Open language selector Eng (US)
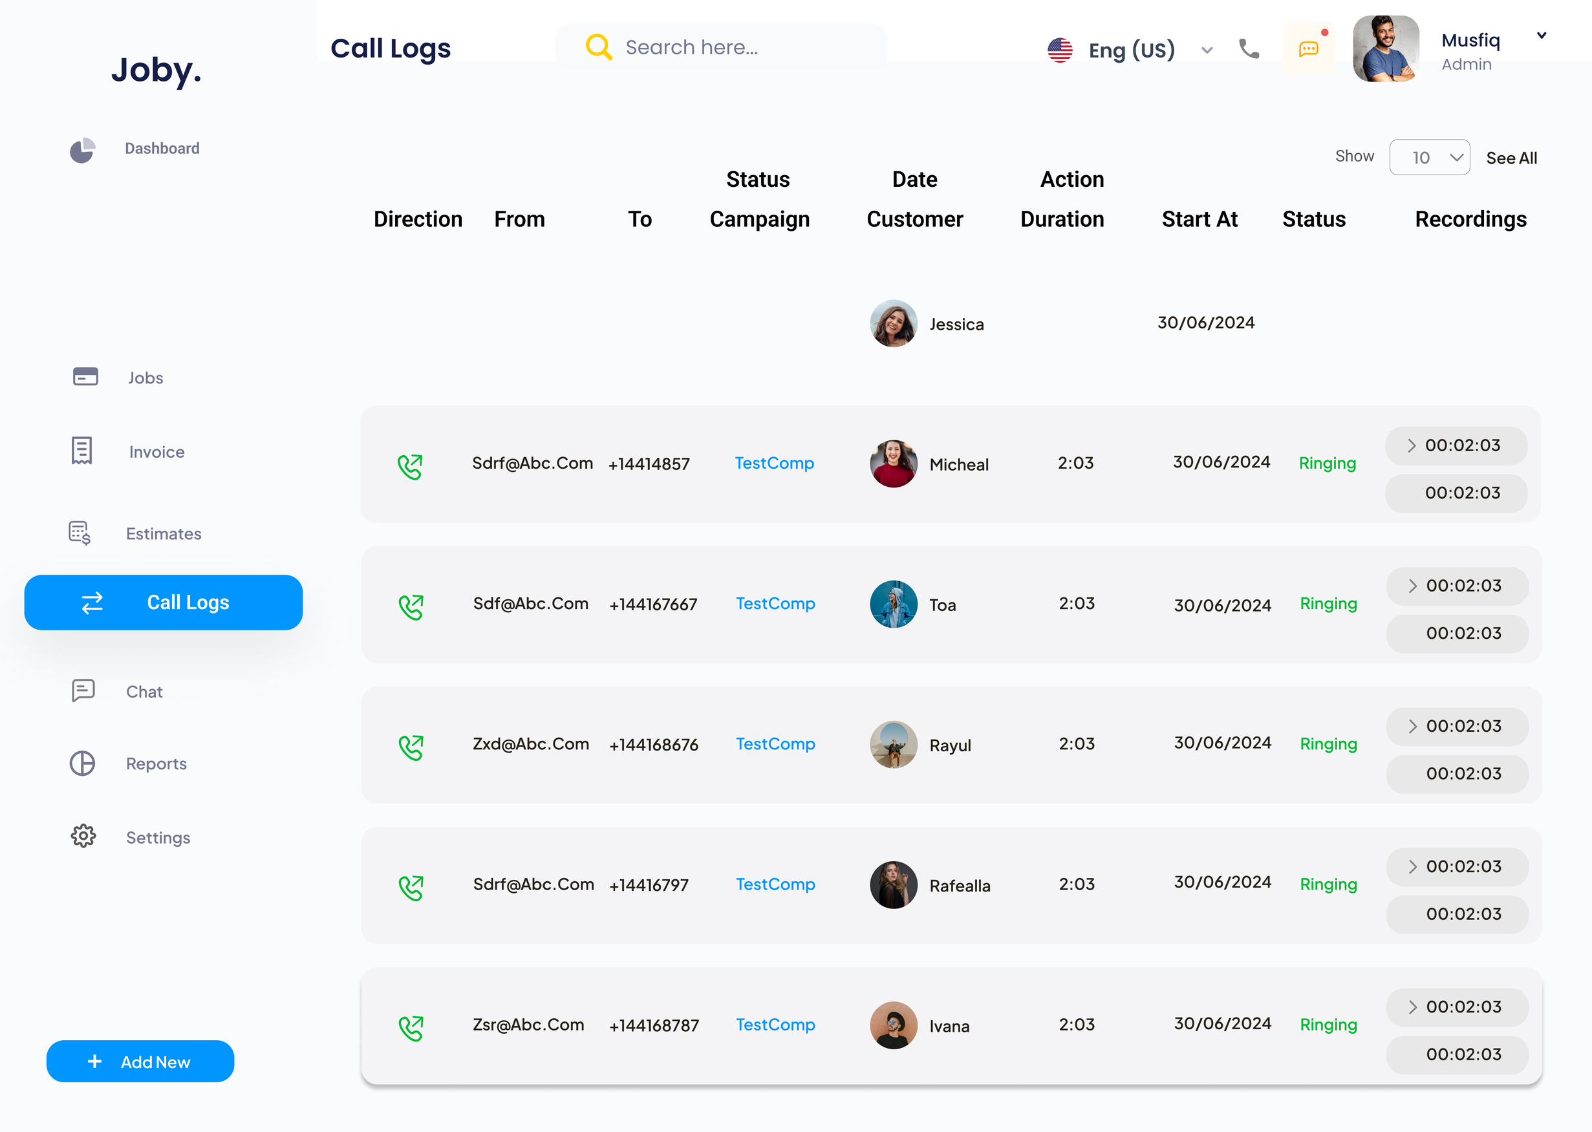Viewport: 1592px width, 1132px height. (1128, 49)
